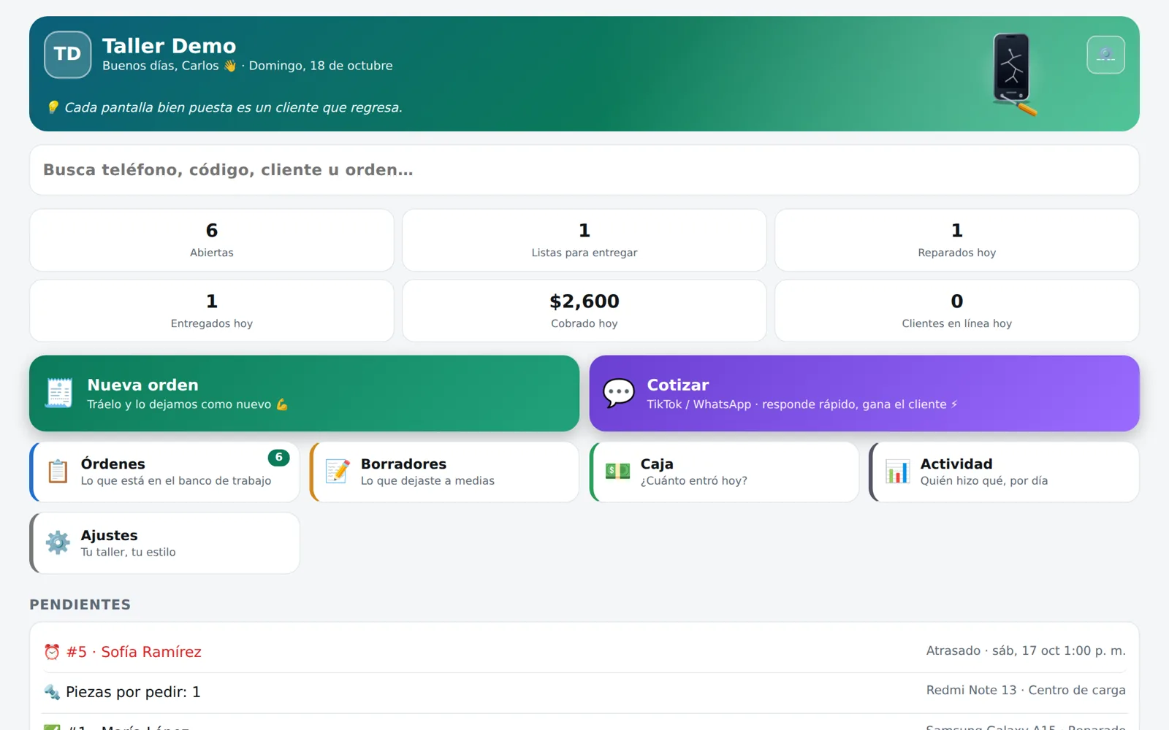1169x730 pixels.
Task: Open Borradores via its memo pencil icon
Action: pyautogui.click(x=338, y=472)
